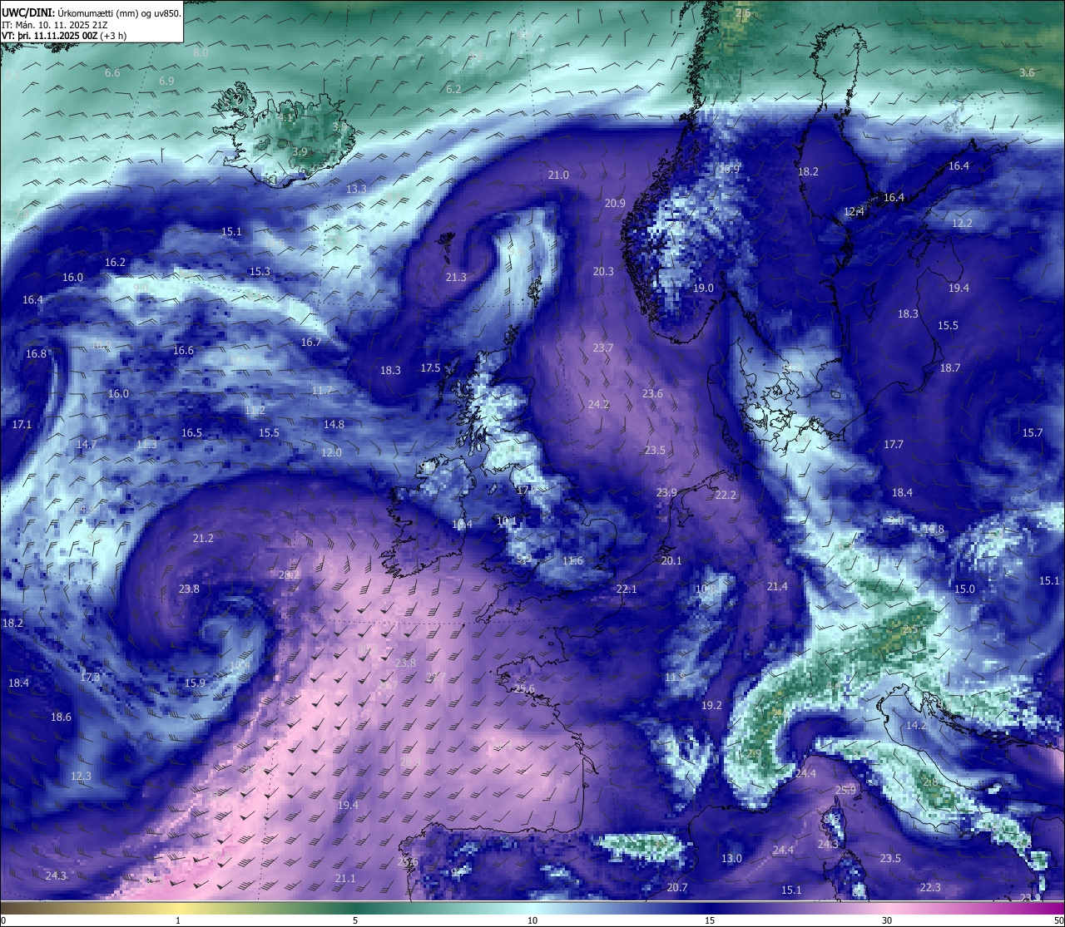Click the 23.7 value in the North Sea
This screenshot has width=1065, height=927.
(602, 348)
